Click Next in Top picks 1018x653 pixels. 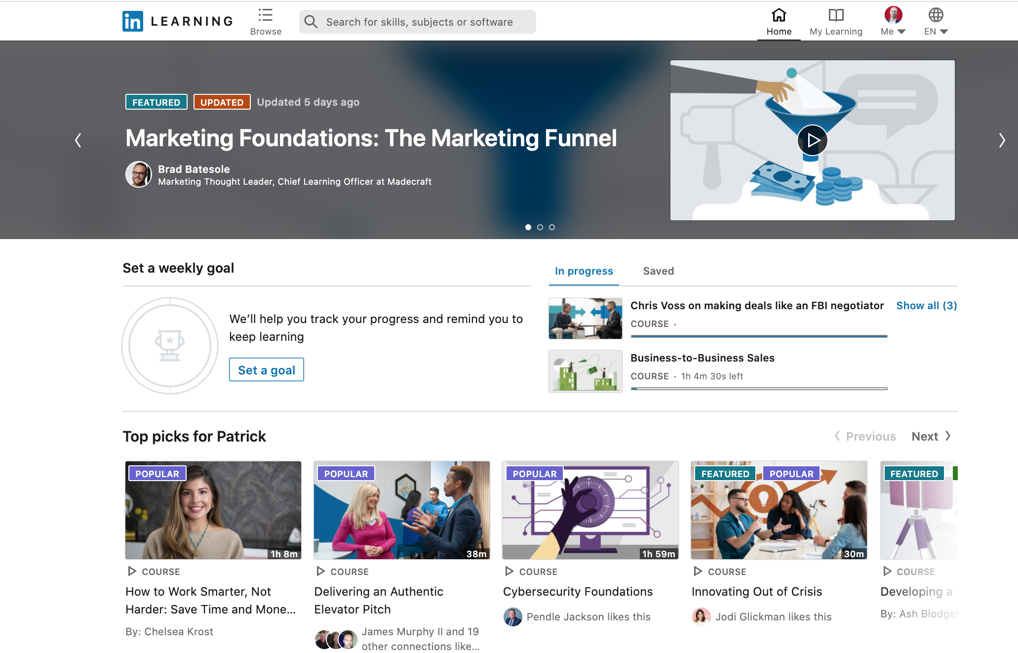(x=931, y=436)
